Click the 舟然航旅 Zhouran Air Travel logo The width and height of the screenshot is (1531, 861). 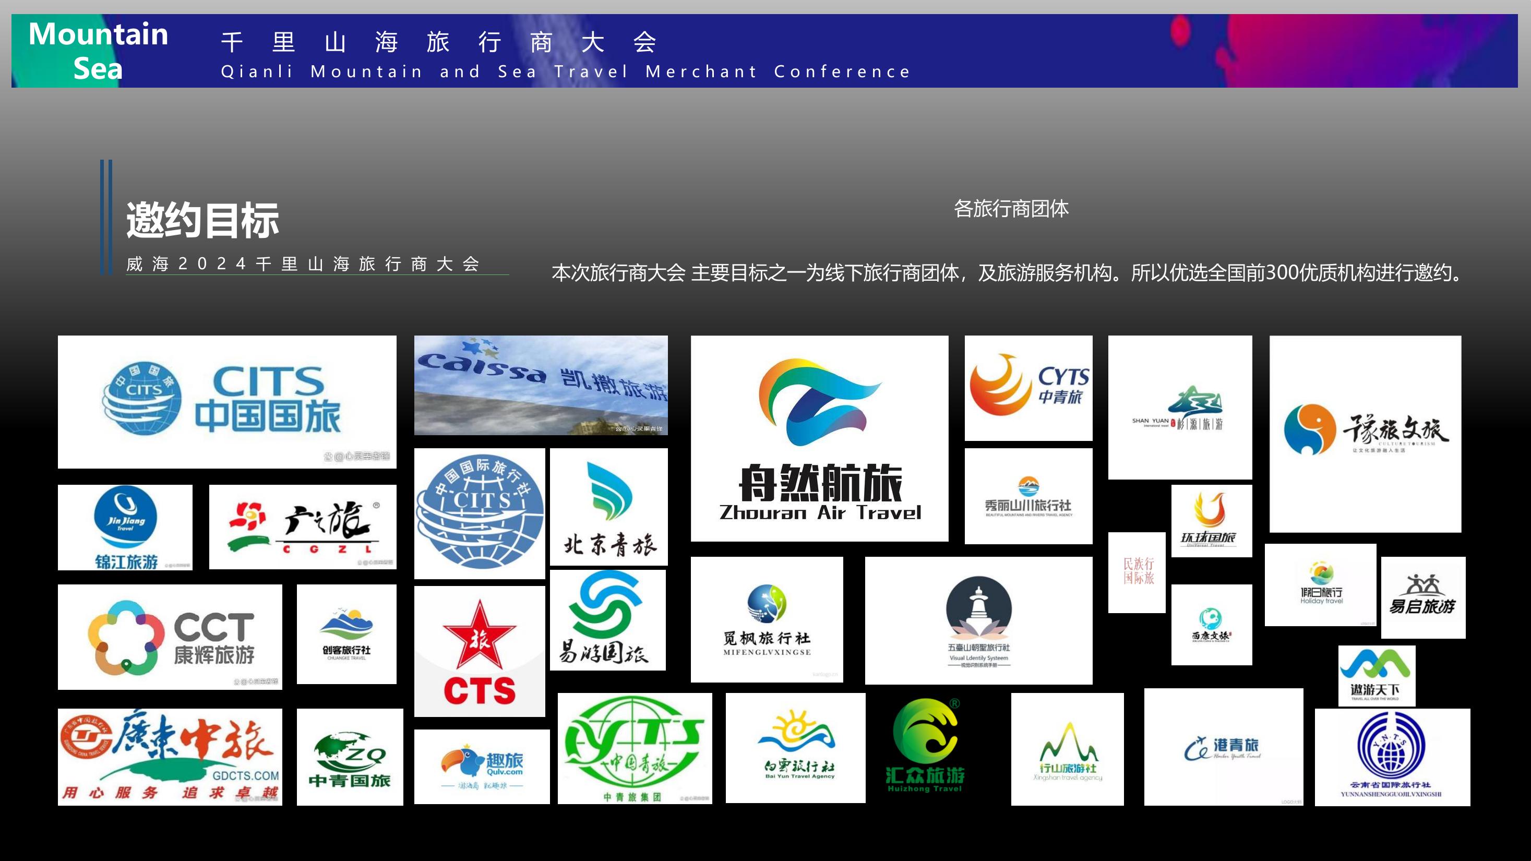[x=820, y=438]
